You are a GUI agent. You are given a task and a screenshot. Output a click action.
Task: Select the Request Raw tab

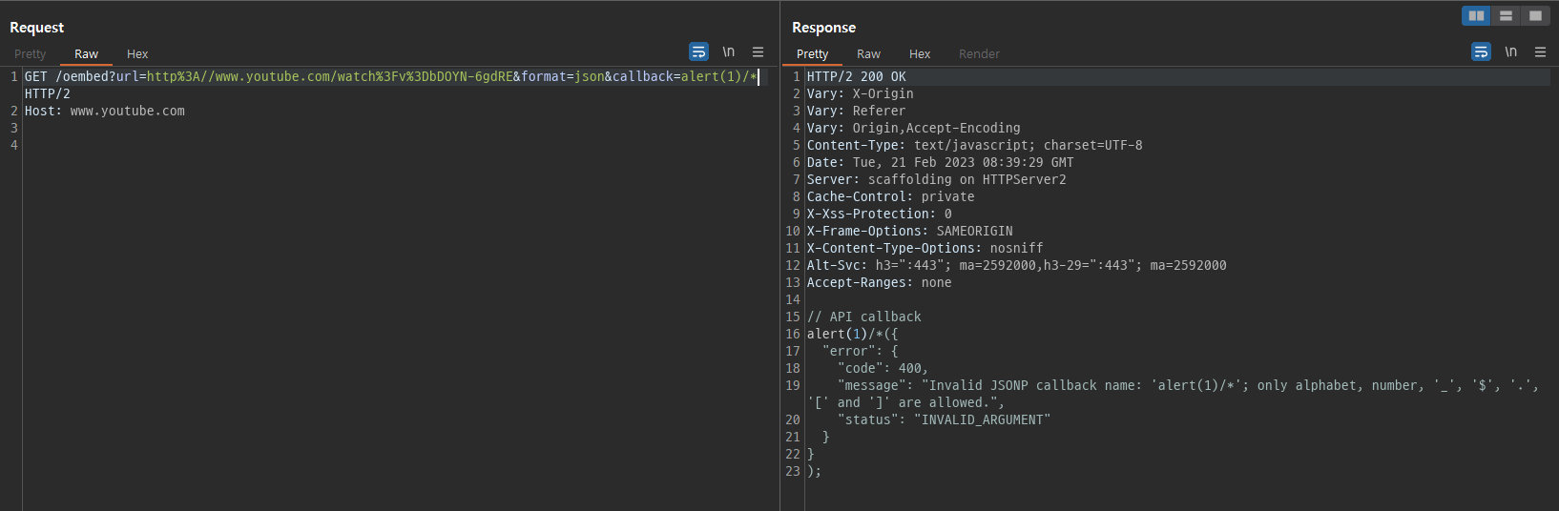click(86, 54)
